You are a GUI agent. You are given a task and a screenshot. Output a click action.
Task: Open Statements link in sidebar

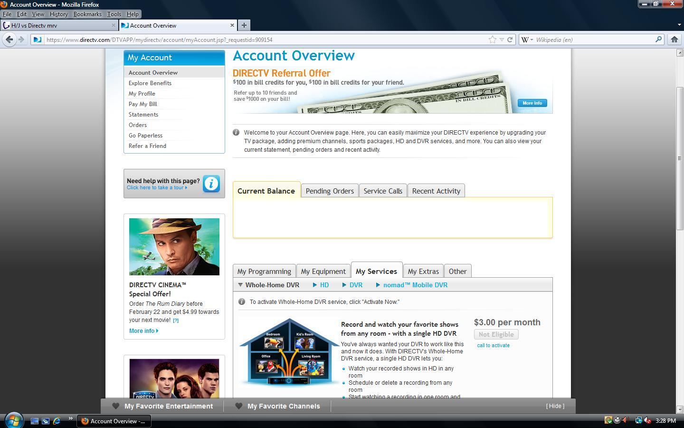pos(143,115)
